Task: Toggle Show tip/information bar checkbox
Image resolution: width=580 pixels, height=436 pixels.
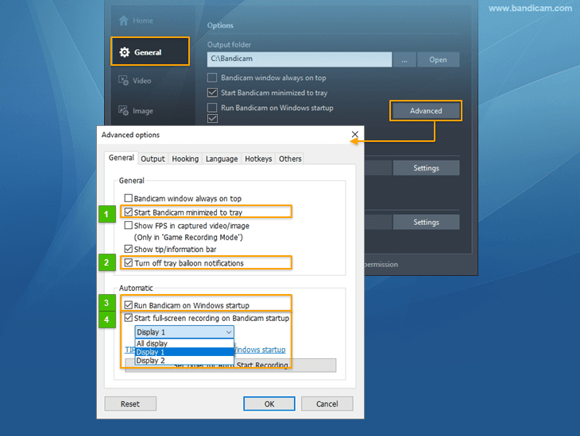Action: pos(129,249)
